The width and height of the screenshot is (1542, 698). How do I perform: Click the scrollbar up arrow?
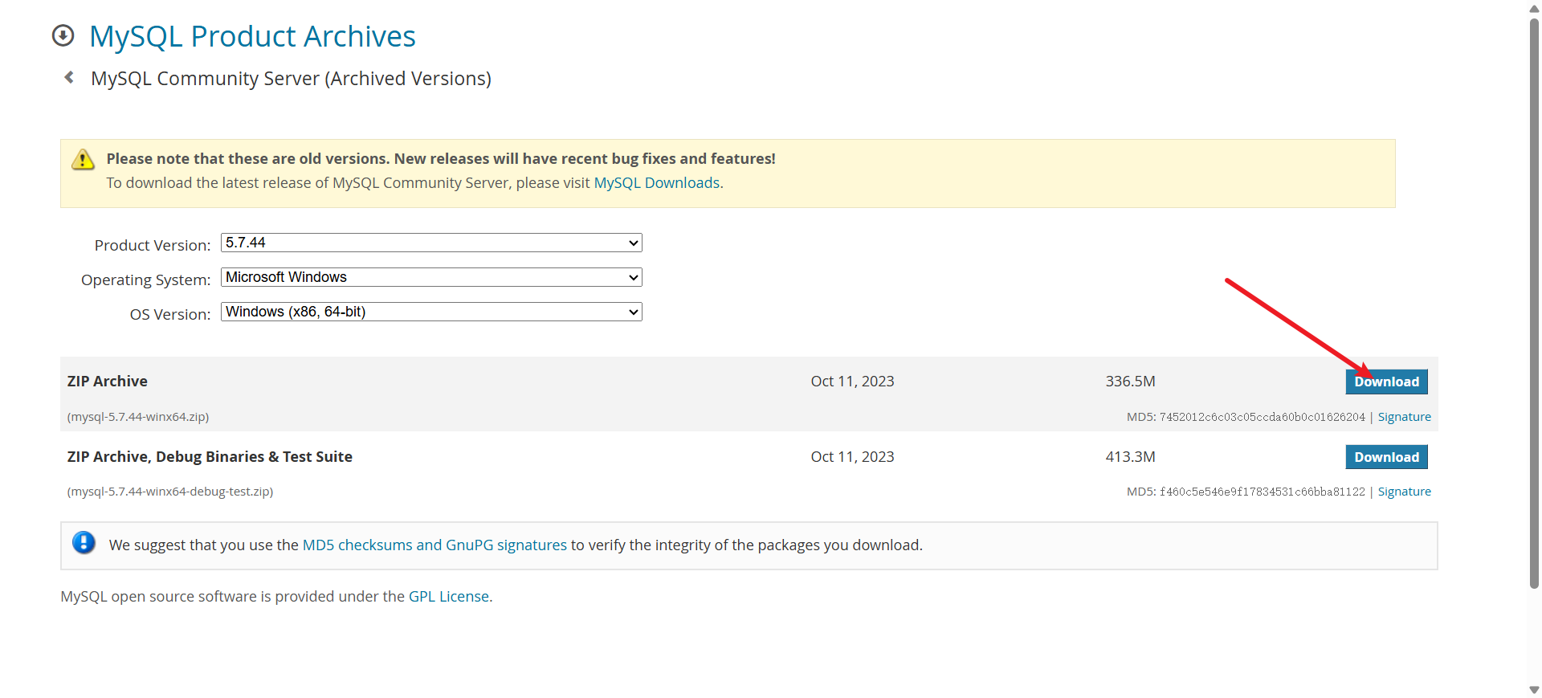(1534, 8)
